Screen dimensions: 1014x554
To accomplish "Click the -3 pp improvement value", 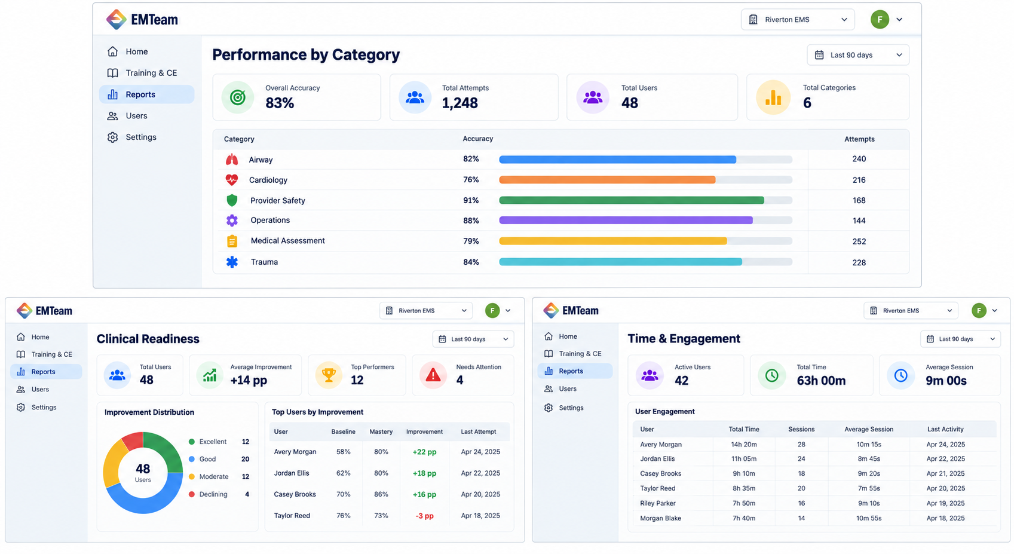I will pyautogui.click(x=424, y=516).
